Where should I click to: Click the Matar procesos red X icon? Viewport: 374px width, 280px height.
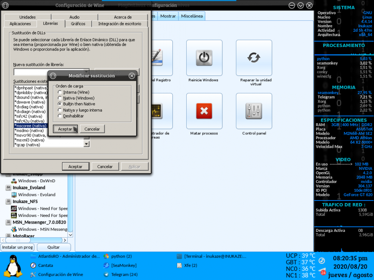tap(204, 111)
